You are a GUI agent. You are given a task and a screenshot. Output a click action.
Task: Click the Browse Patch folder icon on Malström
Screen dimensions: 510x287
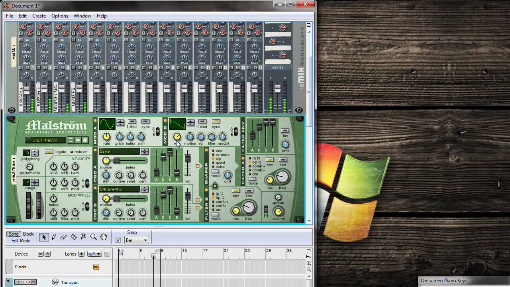pyautogui.click(x=78, y=140)
